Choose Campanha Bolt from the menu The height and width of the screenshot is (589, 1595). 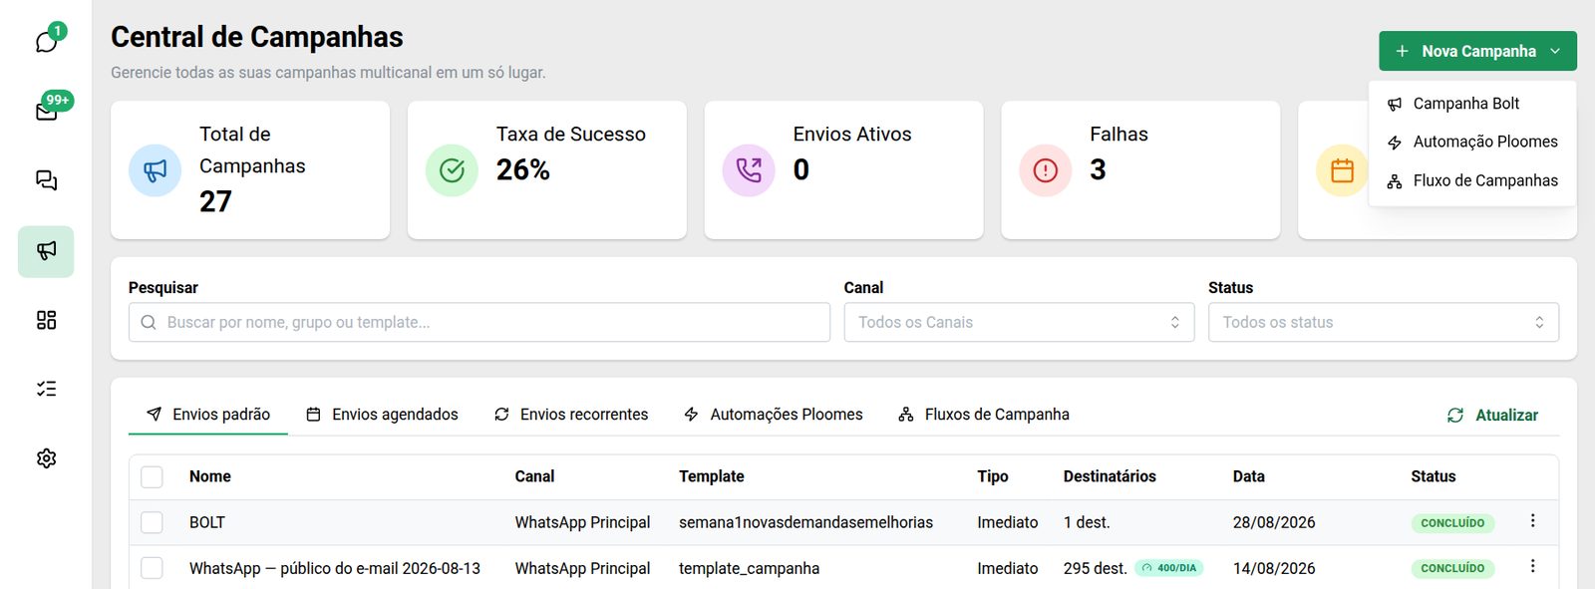click(1472, 104)
